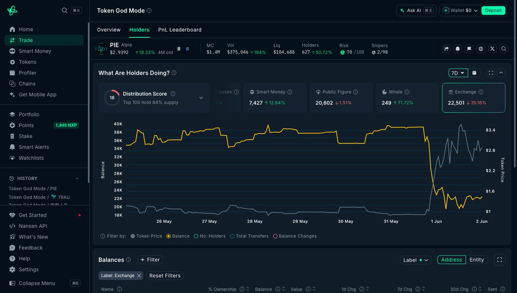Open the Wallet $0 dropdown
Viewport: 517px width, 293px height.
(x=460, y=10)
